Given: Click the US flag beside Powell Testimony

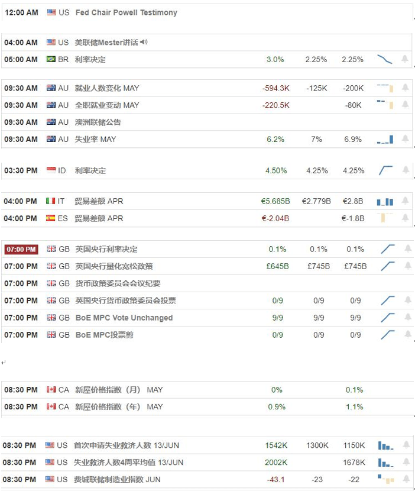Looking at the screenshot, I should tap(51, 12).
